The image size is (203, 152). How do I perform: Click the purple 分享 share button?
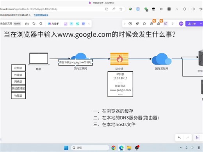coord(192,24)
